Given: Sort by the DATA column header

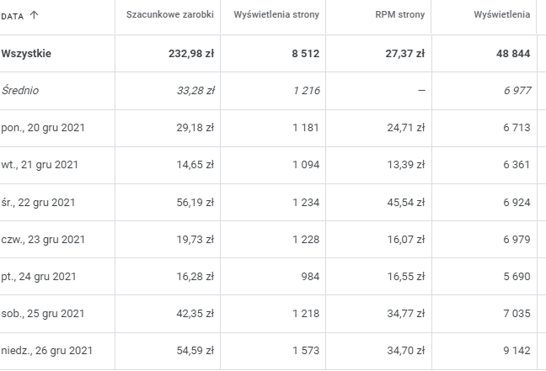Looking at the screenshot, I should point(13,15).
